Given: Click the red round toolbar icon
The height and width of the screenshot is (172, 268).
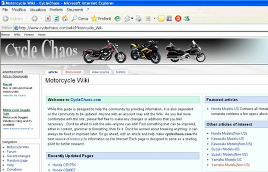Looking at the screenshot, I should click(x=178, y=19).
